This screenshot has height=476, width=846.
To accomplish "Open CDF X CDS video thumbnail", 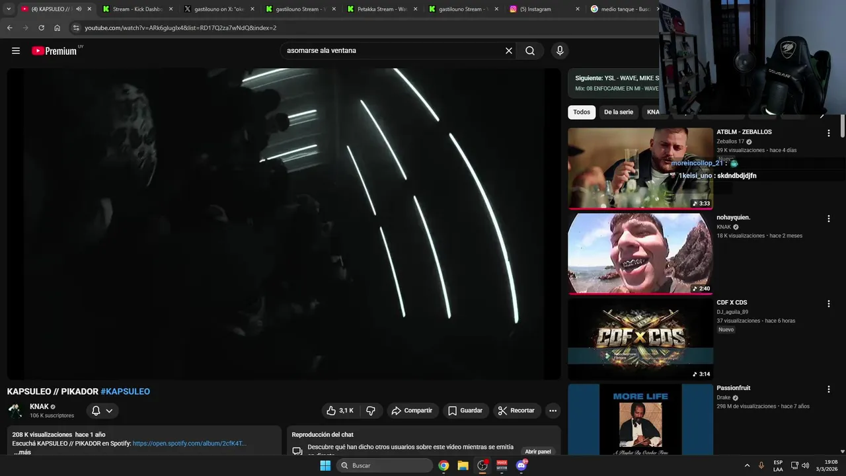I will [640, 338].
